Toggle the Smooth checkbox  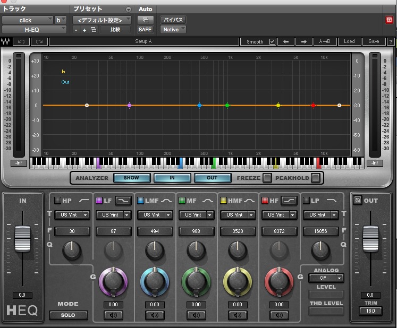coord(273,41)
